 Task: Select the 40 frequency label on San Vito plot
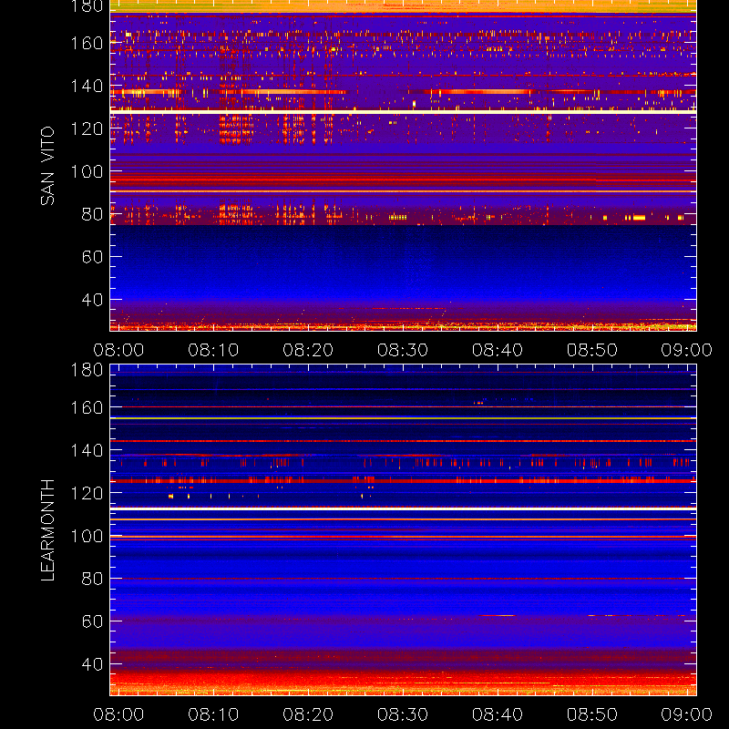[x=92, y=300]
